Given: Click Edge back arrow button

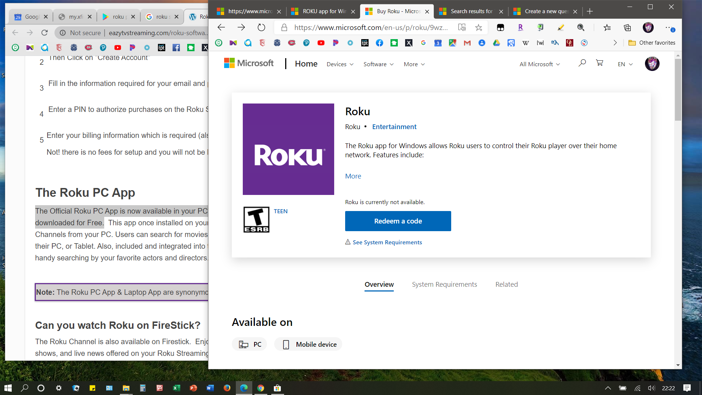Looking at the screenshot, I should click(x=221, y=27).
